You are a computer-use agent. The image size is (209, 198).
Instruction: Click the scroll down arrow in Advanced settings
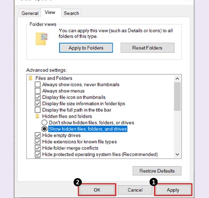[177, 154]
